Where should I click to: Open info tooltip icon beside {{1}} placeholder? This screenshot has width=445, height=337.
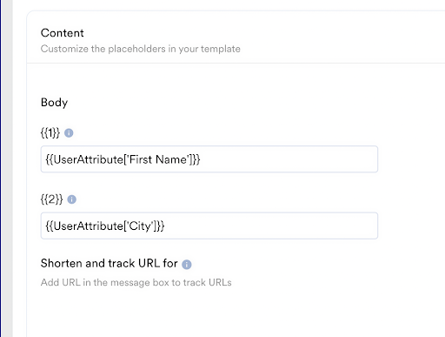69,133
